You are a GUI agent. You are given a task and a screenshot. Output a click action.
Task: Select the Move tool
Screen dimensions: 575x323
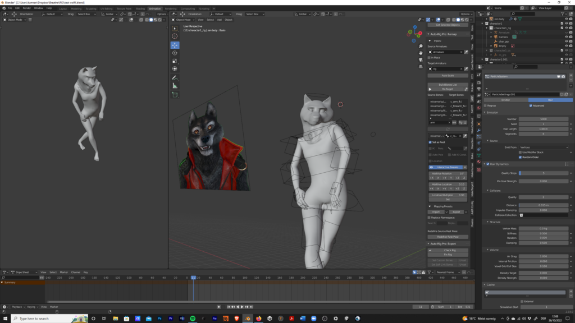pyautogui.click(x=175, y=45)
